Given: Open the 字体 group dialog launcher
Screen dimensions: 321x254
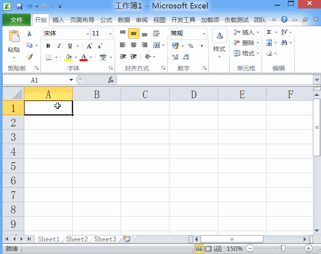Looking at the screenshot, I should pyautogui.click(x=111, y=68).
